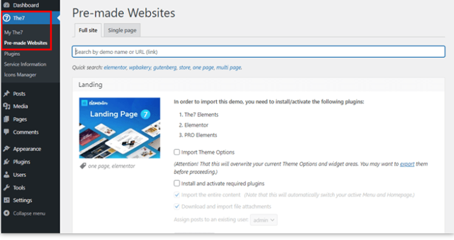The height and width of the screenshot is (240, 454).
Task: Click the Pages stacked sheets icon
Action: 7,119
